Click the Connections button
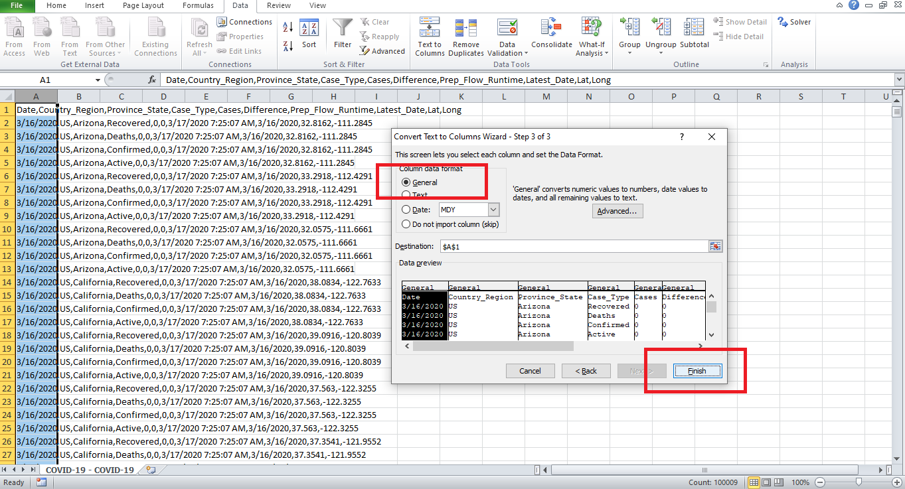The image size is (905, 489). [x=244, y=22]
